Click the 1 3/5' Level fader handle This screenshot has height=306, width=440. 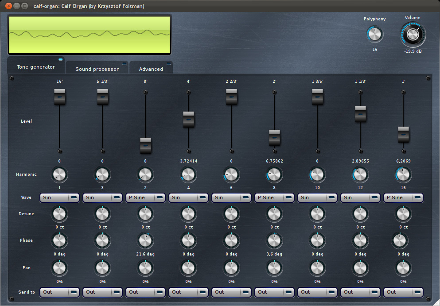(x=317, y=97)
